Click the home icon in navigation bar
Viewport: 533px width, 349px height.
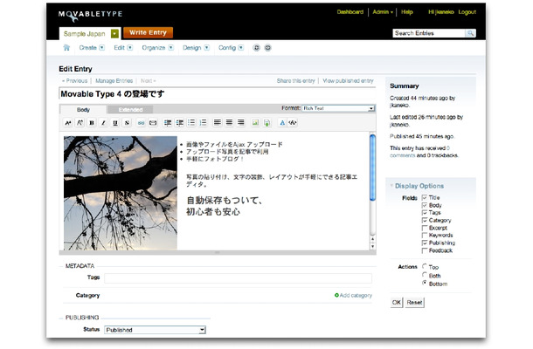[x=66, y=47]
